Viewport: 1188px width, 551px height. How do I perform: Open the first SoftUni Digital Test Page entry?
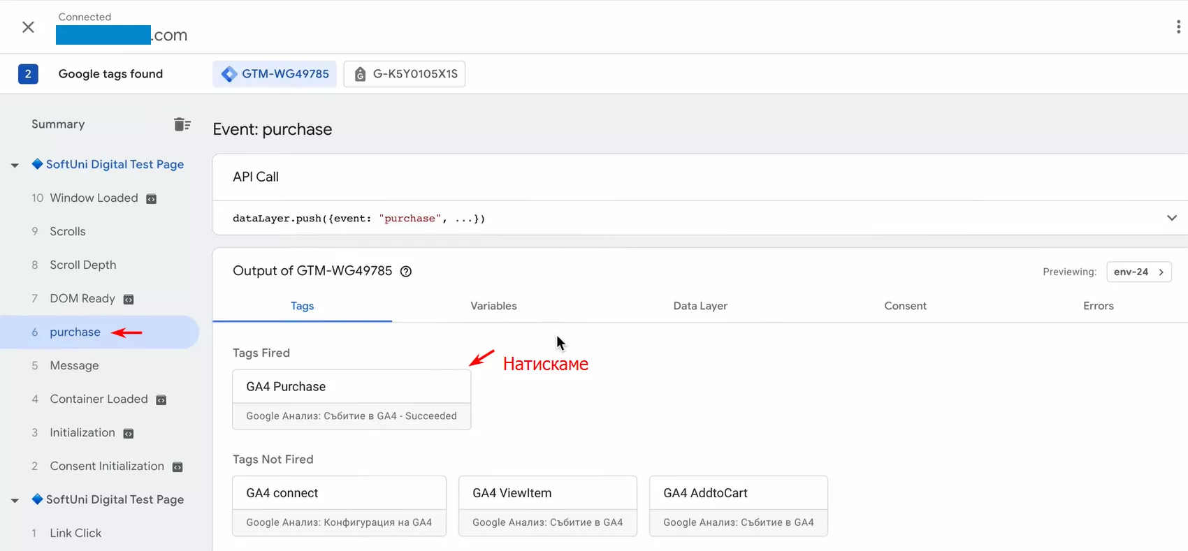coord(115,164)
